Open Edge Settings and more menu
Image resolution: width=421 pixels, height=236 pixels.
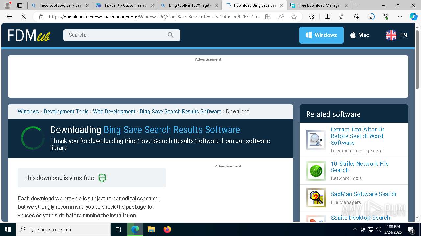400,17
